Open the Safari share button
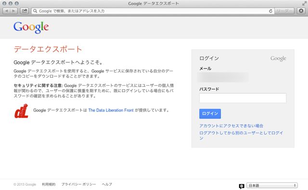This screenshot has width=308, height=190. click(25, 11)
